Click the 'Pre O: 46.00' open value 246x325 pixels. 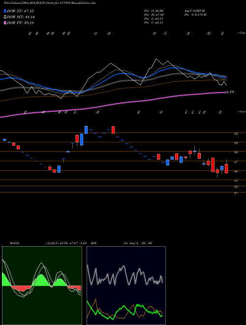coord(155,10)
